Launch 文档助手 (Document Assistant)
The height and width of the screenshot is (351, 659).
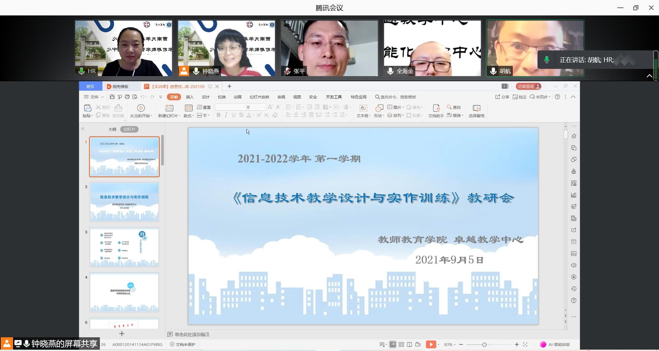pos(436,111)
